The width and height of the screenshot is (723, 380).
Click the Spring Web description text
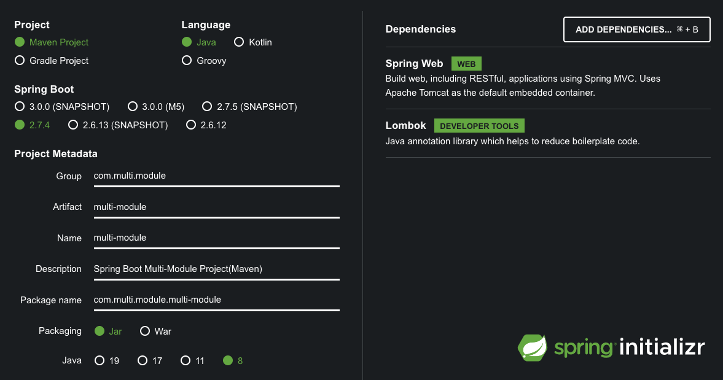pyautogui.click(x=523, y=86)
